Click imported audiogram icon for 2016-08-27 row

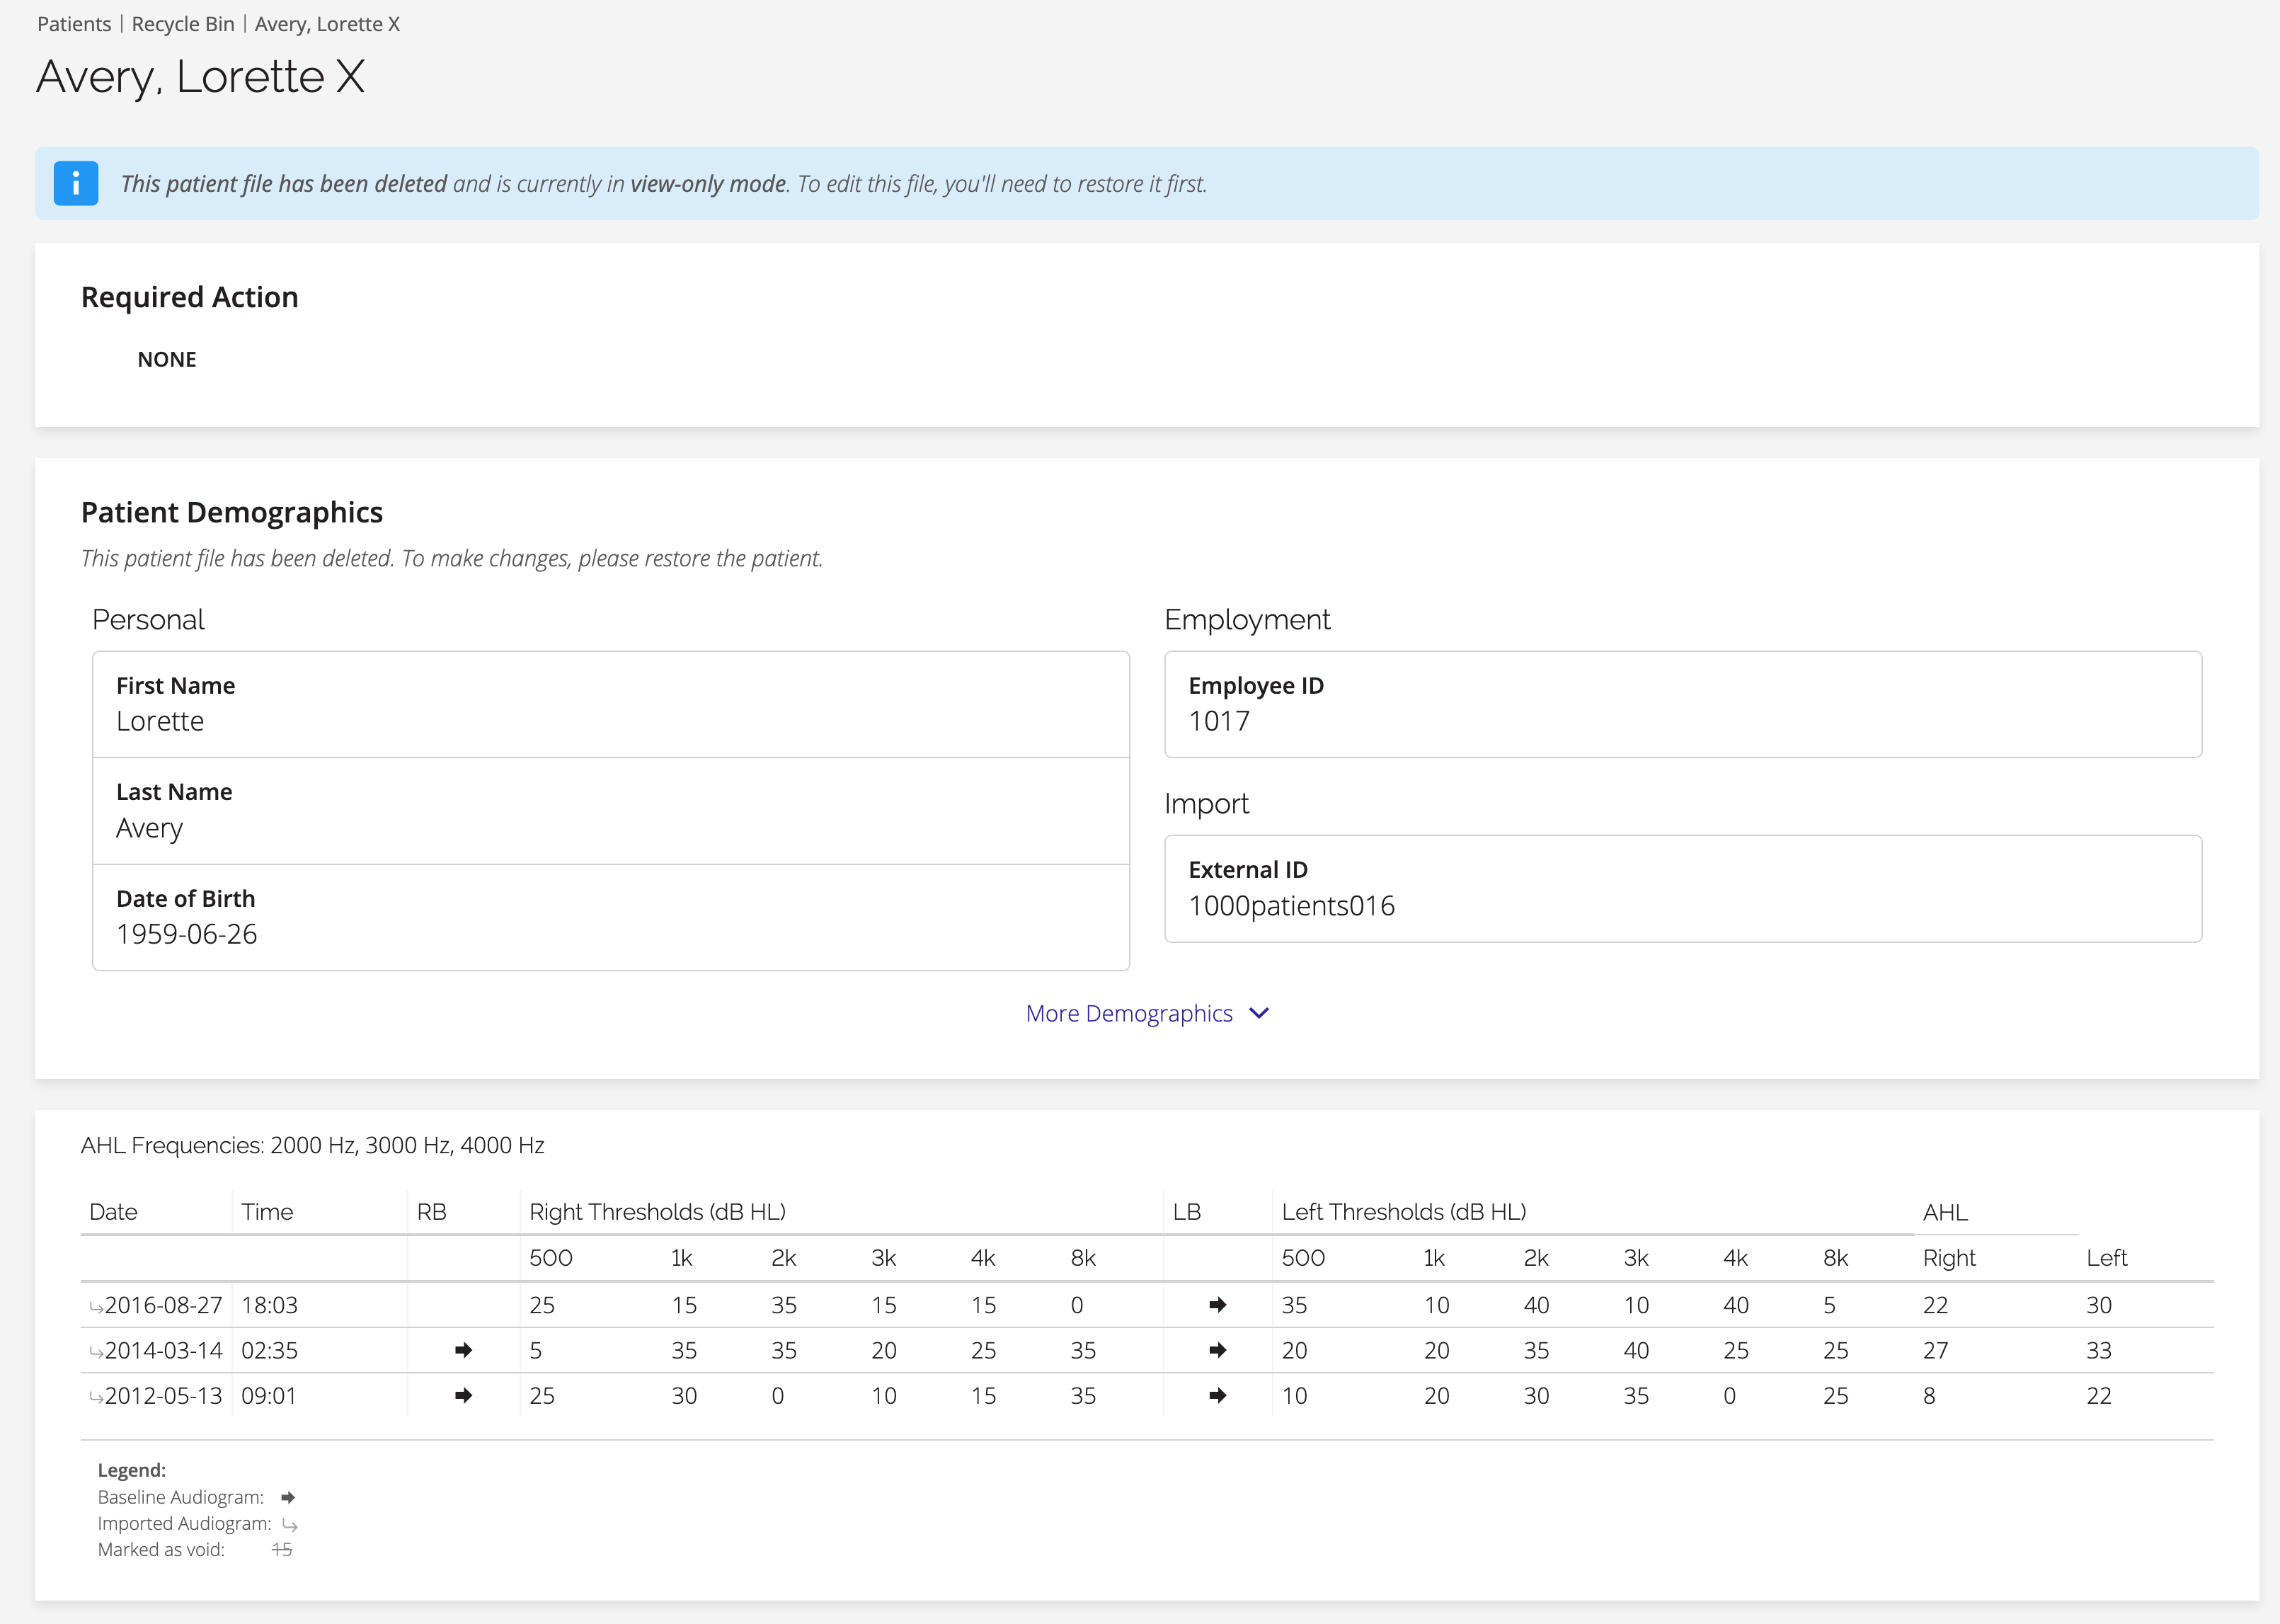point(96,1307)
